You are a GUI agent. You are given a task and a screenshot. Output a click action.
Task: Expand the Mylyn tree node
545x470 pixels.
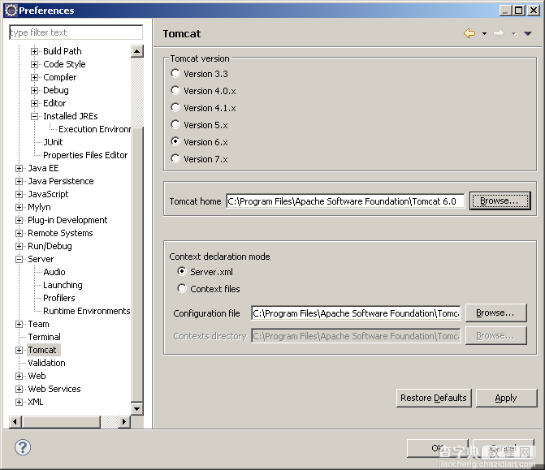pyautogui.click(x=19, y=207)
